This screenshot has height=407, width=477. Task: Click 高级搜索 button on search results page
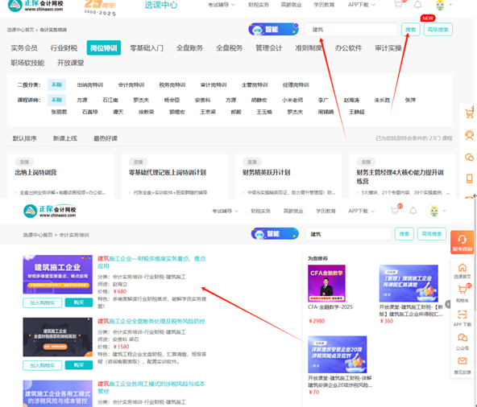(432, 234)
